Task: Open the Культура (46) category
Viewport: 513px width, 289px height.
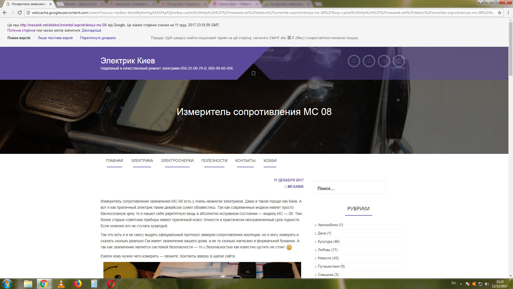Action: (x=329, y=242)
